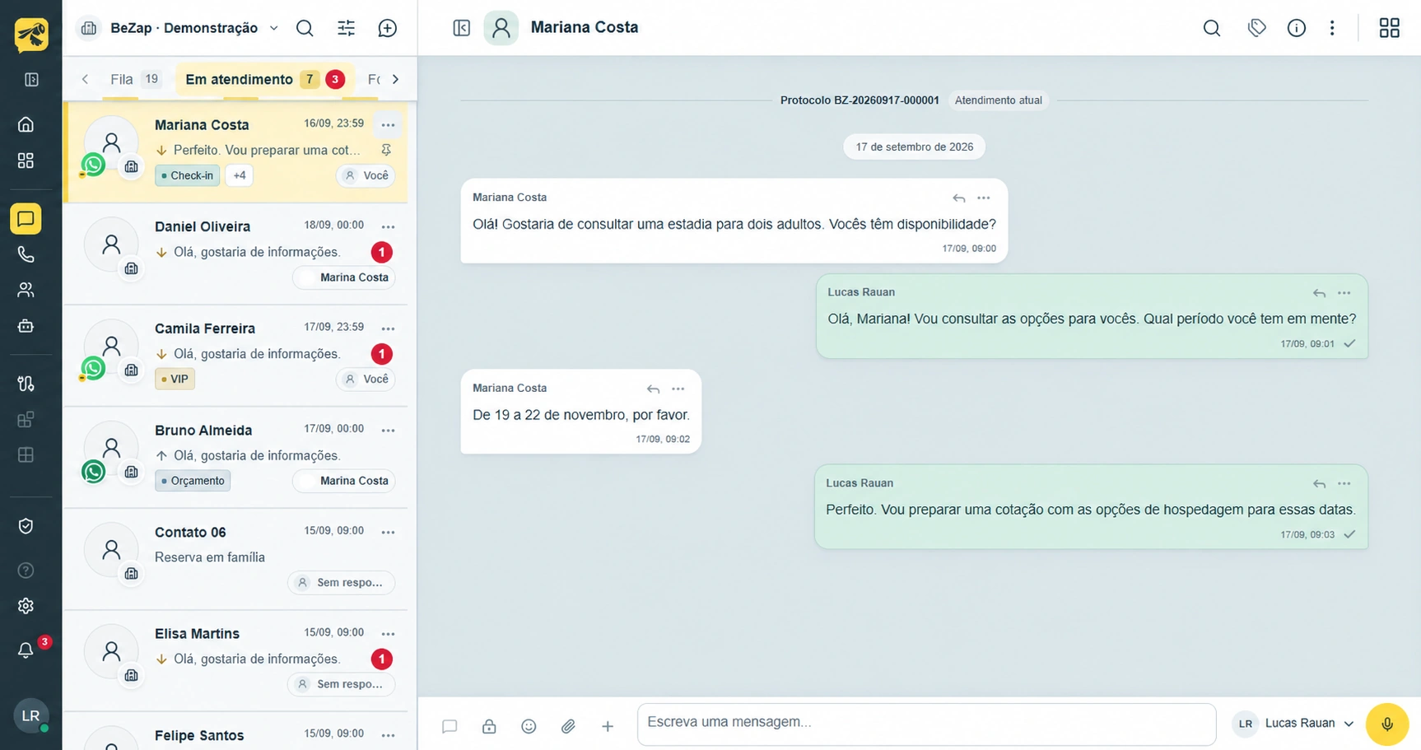Attach a file to the message
Viewport: 1421px width, 750px height.
coord(568,726)
